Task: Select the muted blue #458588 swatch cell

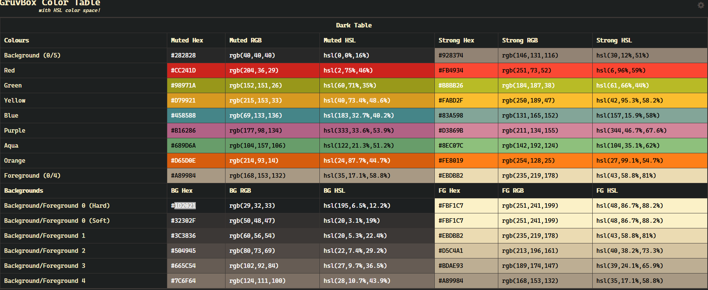Action: pyautogui.click(x=196, y=115)
